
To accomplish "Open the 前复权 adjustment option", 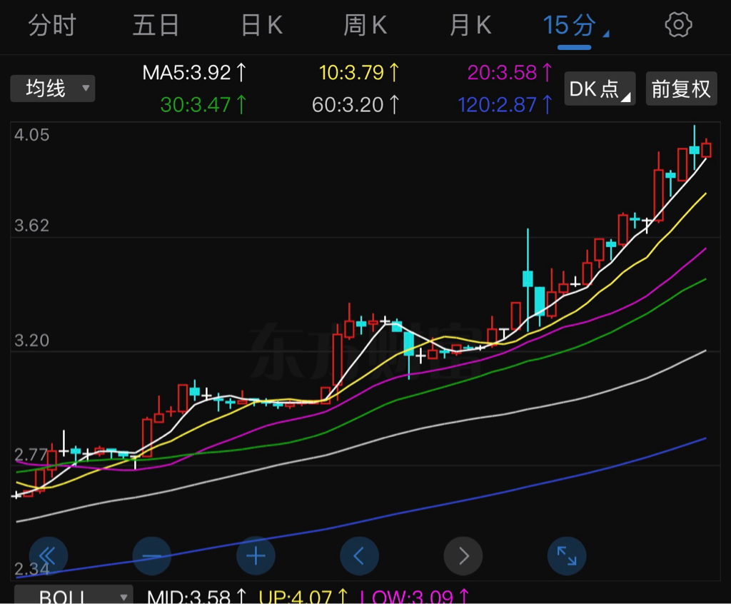I will pos(681,89).
